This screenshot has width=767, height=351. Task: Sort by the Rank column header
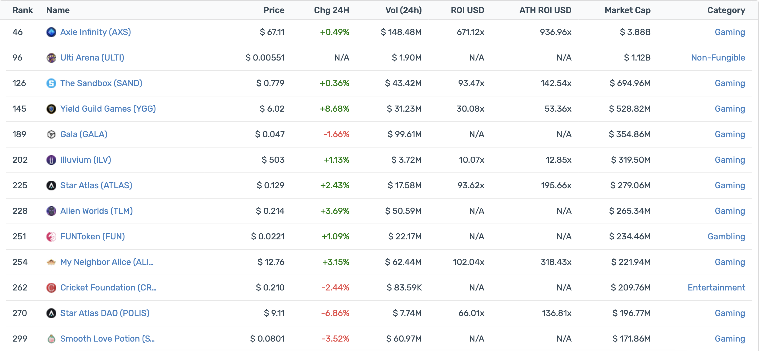[x=22, y=10]
